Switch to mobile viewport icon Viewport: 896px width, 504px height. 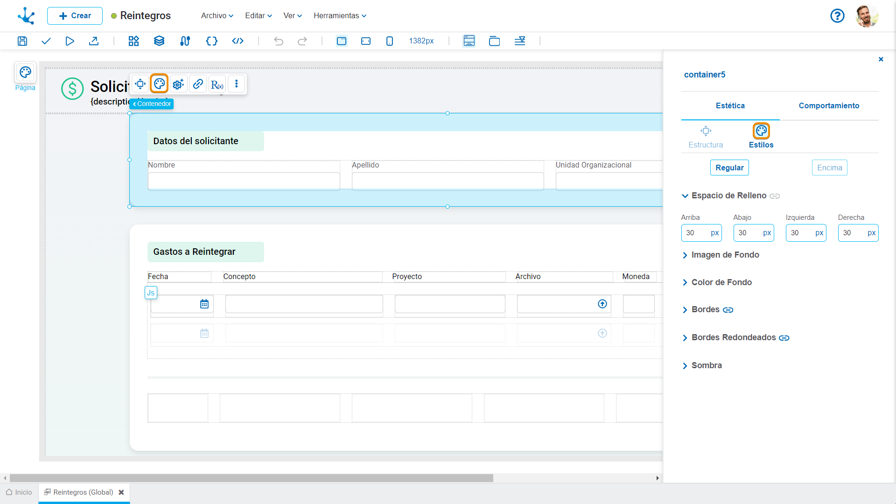pyautogui.click(x=390, y=41)
